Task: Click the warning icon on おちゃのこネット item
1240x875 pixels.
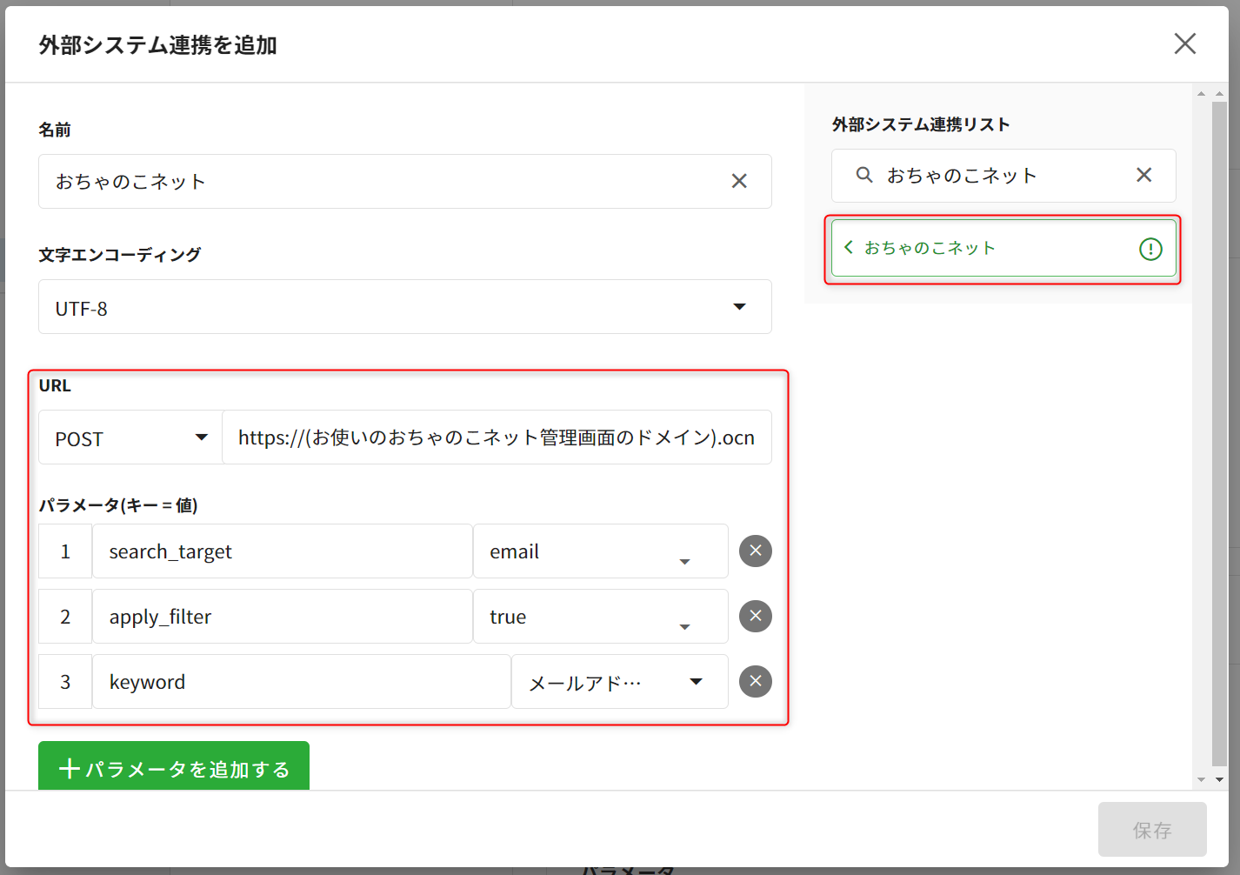Action: click(1150, 250)
